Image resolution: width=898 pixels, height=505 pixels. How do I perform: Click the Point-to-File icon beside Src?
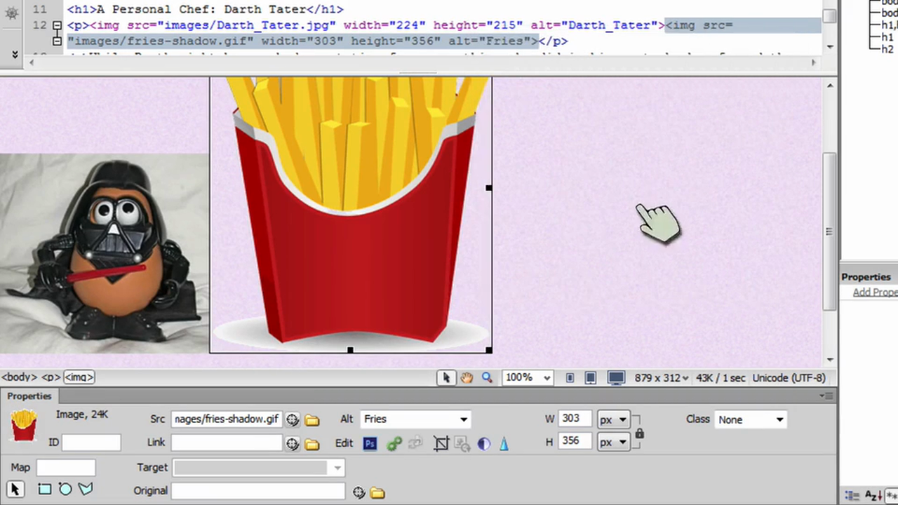coord(293,419)
